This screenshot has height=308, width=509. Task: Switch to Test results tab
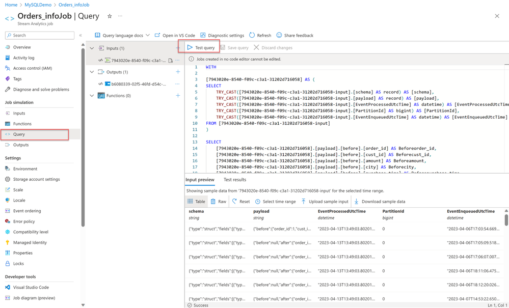pos(235,180)
